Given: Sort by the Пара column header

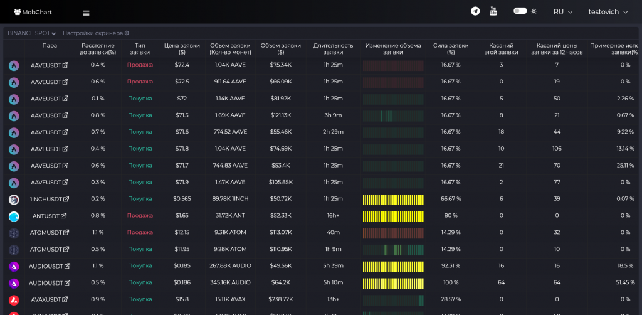Looking at the screenshot, I should [50, 45].
